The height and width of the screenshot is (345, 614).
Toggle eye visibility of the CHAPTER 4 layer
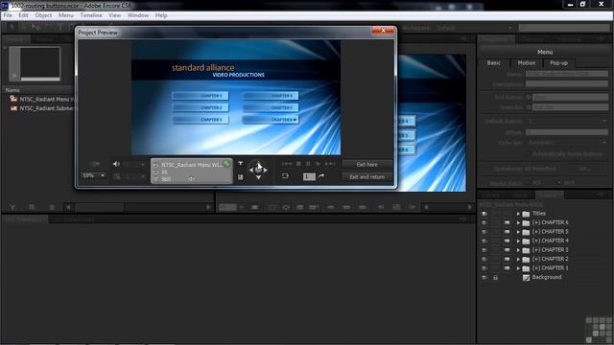[484, 241]
